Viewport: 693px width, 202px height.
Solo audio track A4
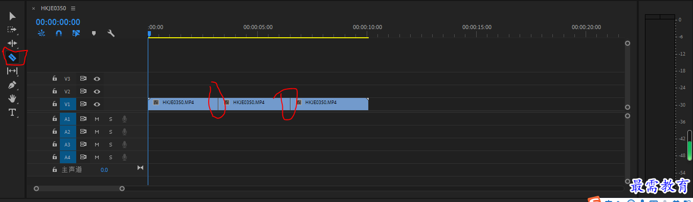pos(110,157)
